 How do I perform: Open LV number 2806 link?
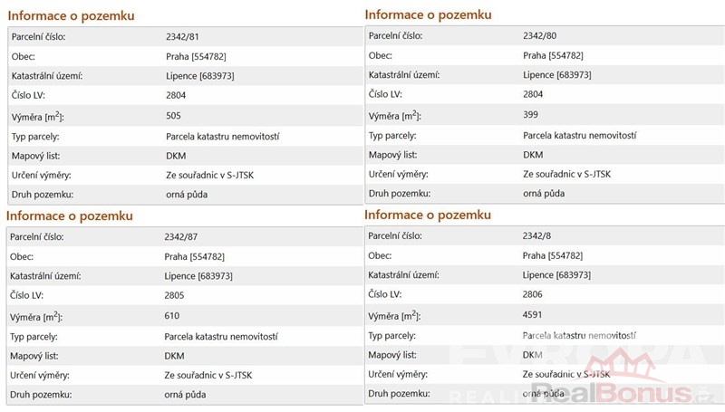[x=535, y=295]
